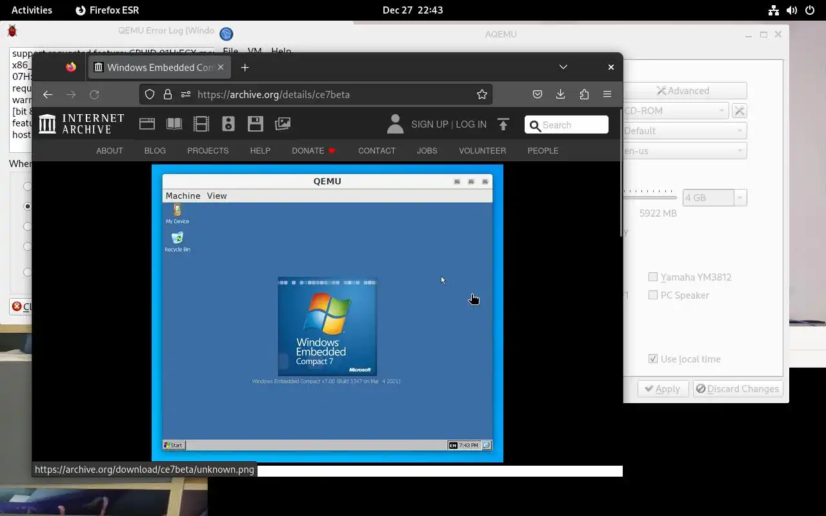
Task: Reload the archive.org page
Action: tap(94, 94)
